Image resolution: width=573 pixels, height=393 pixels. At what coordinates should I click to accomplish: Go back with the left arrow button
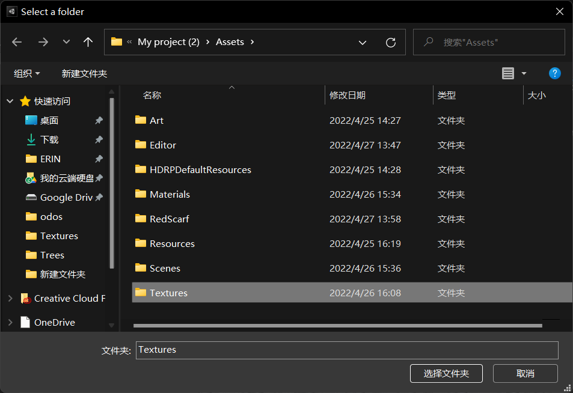point(17,42)
